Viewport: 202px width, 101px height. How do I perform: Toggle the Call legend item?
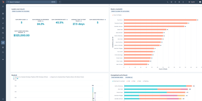point(128,81)
